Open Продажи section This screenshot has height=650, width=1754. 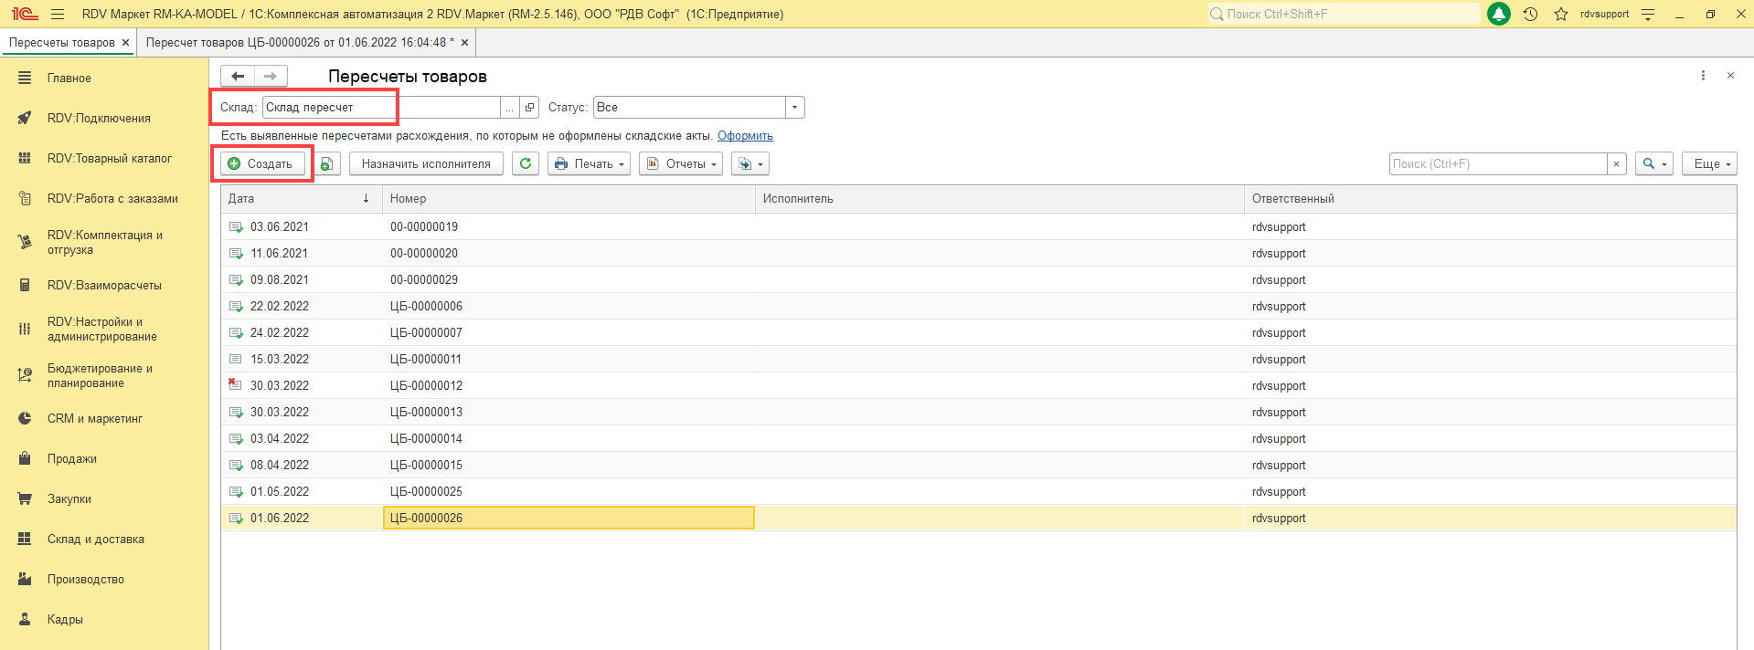72,458
